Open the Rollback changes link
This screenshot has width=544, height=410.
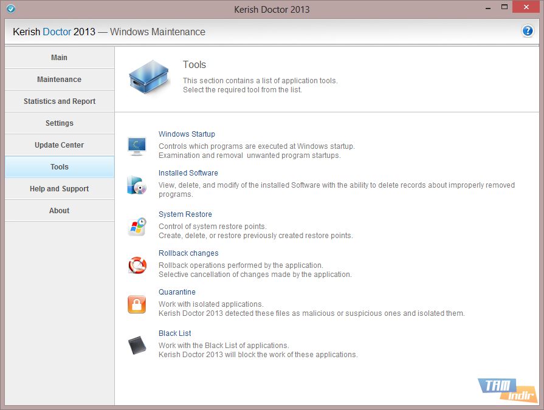click(188, 253)
